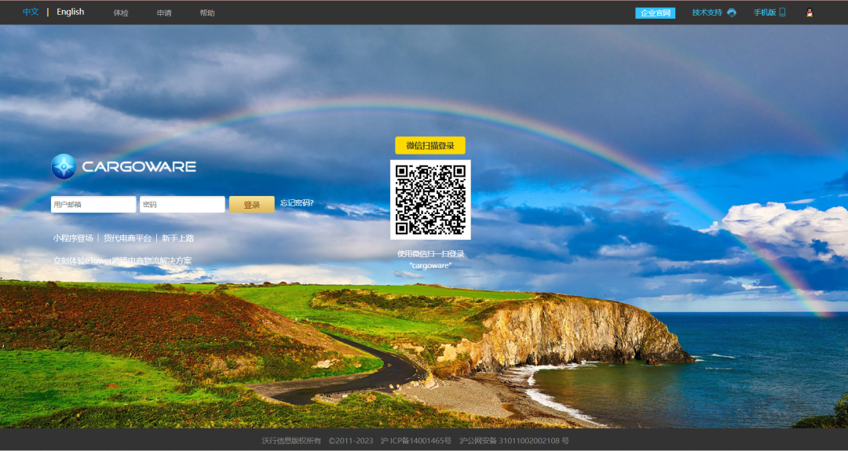Image resolution: width=848 pixels, height=451 pixels.
Task: Click the 忘记密码? forgot password link
Action: [297, 204]
